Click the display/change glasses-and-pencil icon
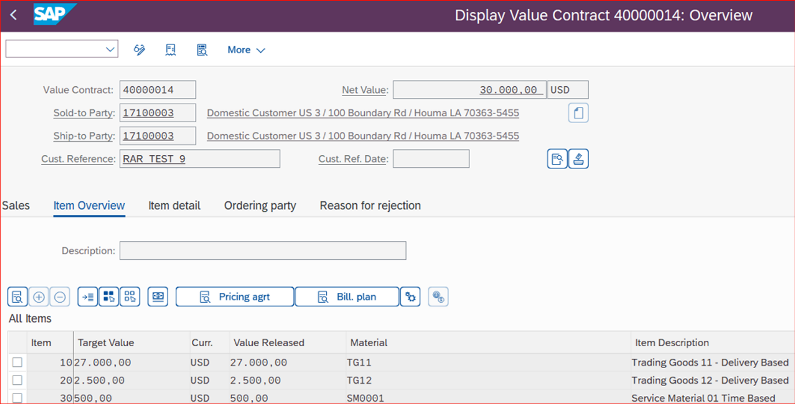This screenshot has width=795, height=404. [x=139, y=50]
